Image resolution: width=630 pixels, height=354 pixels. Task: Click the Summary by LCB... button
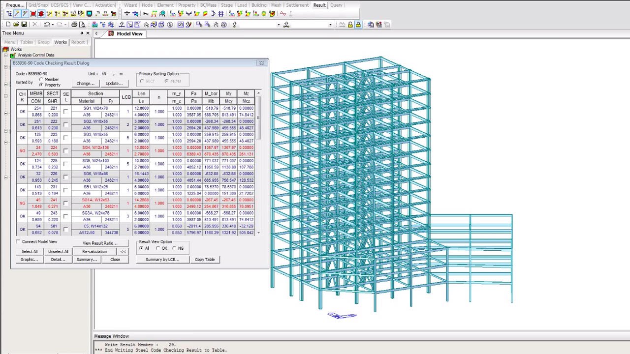click(162, 260)
